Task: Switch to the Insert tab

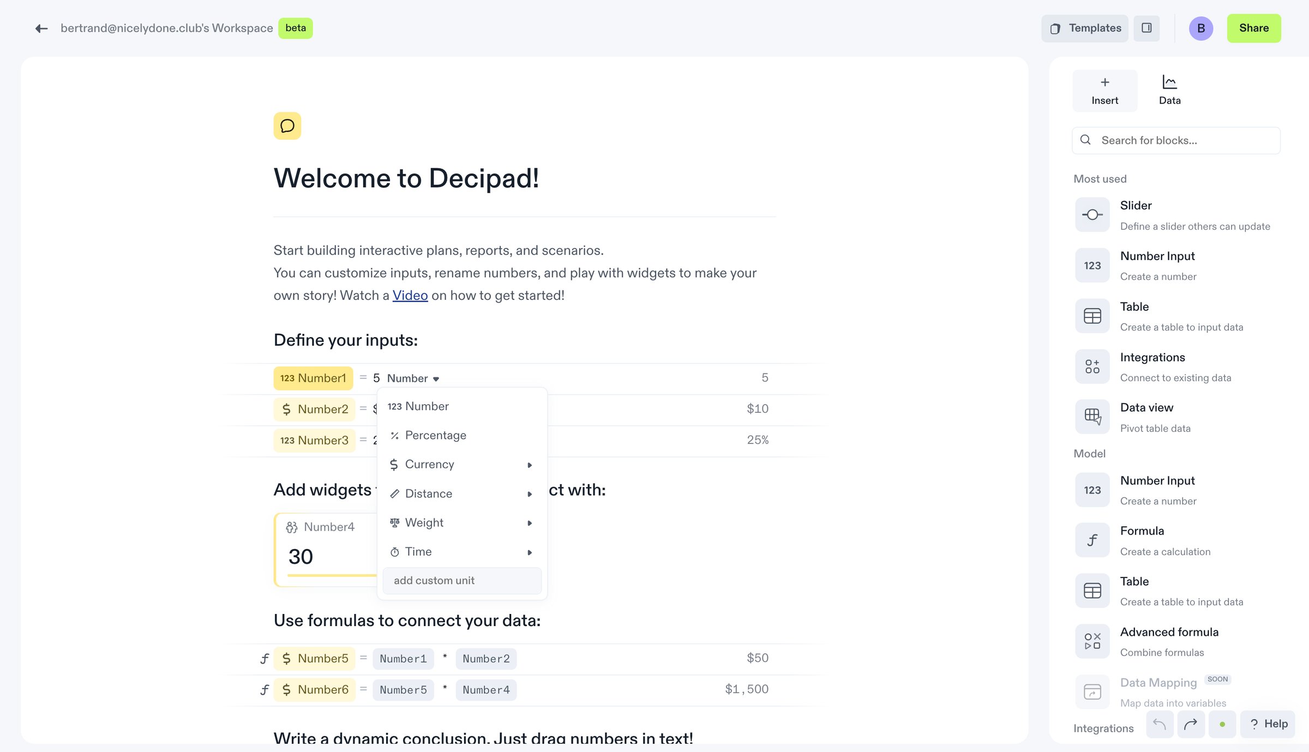Action: click(1104, 91)
